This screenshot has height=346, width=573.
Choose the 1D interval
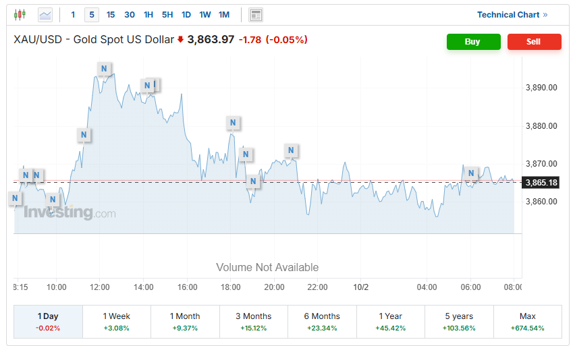[x=186, y=15]
